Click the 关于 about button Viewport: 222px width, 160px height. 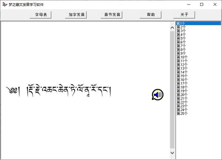pos(184,15)
